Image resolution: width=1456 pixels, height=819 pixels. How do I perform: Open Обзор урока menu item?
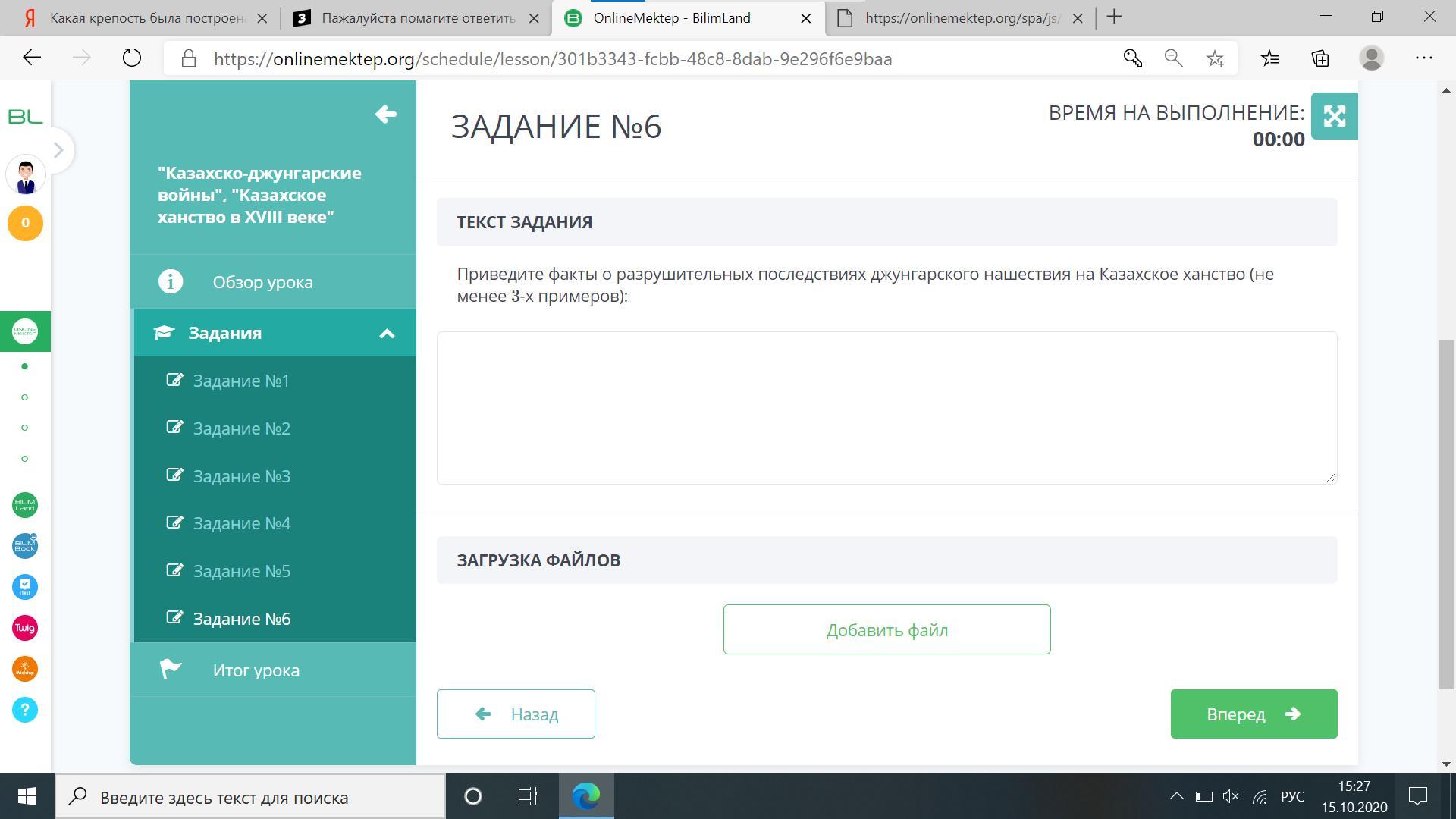[x=262, y=282]
